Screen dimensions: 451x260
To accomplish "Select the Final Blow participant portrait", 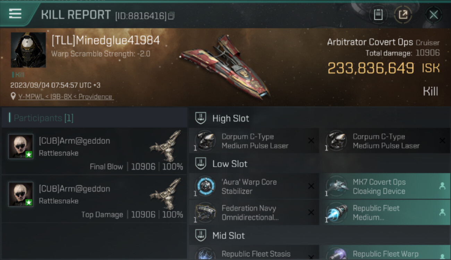I will pyautogui.click(x=21, y=146).
